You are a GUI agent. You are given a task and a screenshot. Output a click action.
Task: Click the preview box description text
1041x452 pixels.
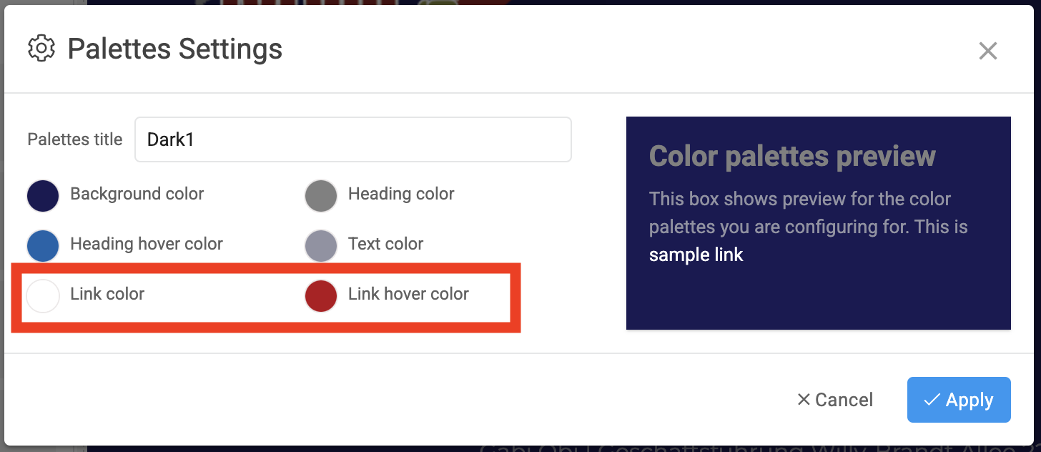[x=808, y=213]
